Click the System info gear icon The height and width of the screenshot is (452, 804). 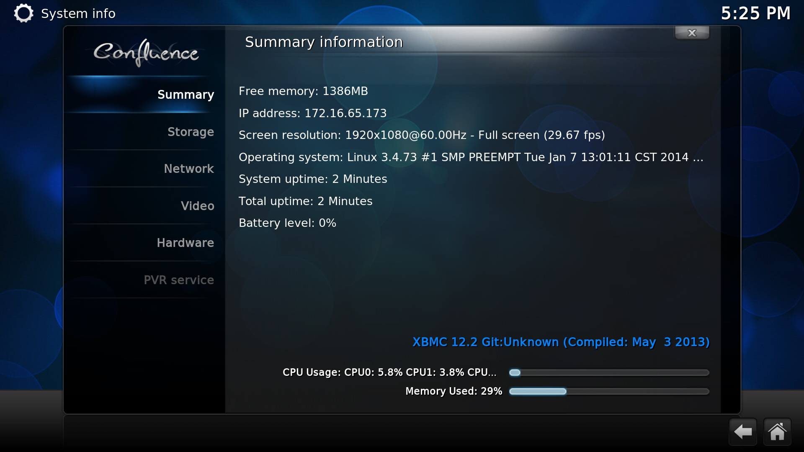click(23, 13)
